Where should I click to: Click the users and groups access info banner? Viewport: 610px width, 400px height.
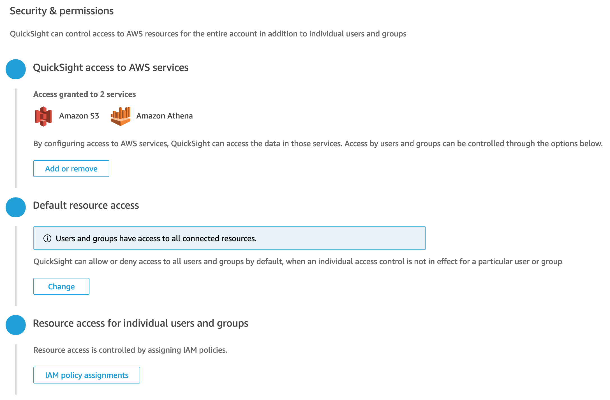[x=230, y=238]
